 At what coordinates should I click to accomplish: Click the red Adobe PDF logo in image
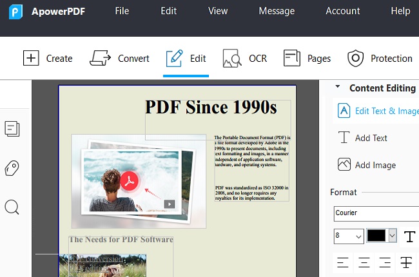130,181
